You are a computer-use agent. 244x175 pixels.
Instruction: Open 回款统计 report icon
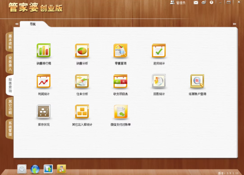(x=159, y=82)
